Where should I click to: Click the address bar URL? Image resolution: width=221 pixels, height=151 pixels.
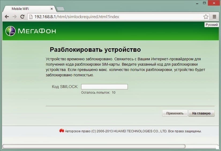[77, 17]
